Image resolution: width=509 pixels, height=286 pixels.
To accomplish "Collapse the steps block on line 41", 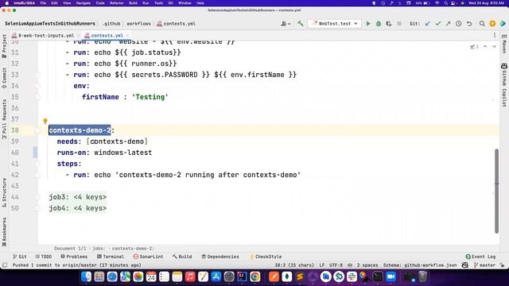I will click(x=37, y=164).
